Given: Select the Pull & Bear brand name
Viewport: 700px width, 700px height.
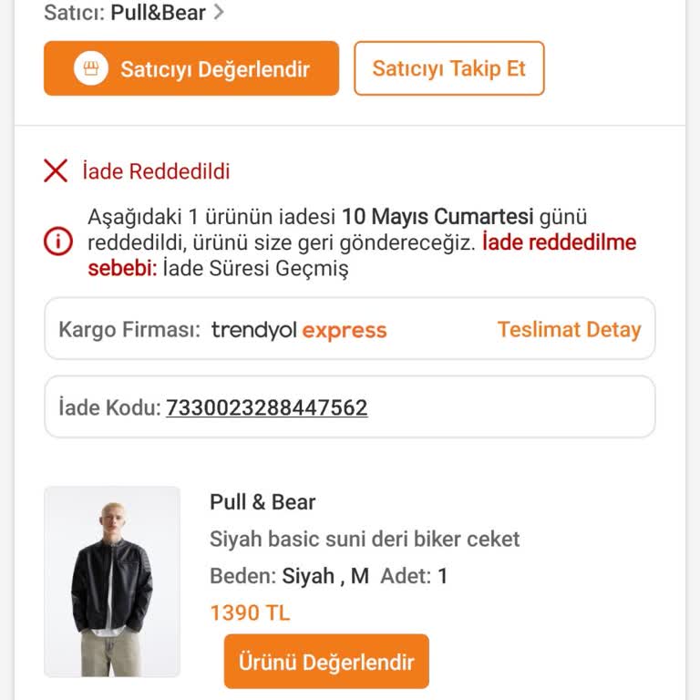Looking at the screenshot, I should [x=262, y=502].
